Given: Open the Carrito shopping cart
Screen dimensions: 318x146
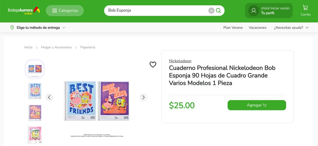Looking at the screenshot, I should pyautogui.click(x=305, y=11).
